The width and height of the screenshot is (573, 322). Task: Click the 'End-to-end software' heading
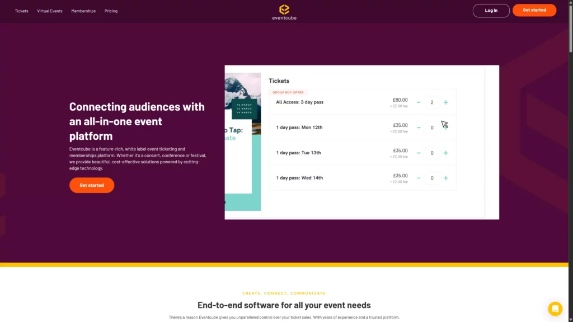click(x=284, y=305)
